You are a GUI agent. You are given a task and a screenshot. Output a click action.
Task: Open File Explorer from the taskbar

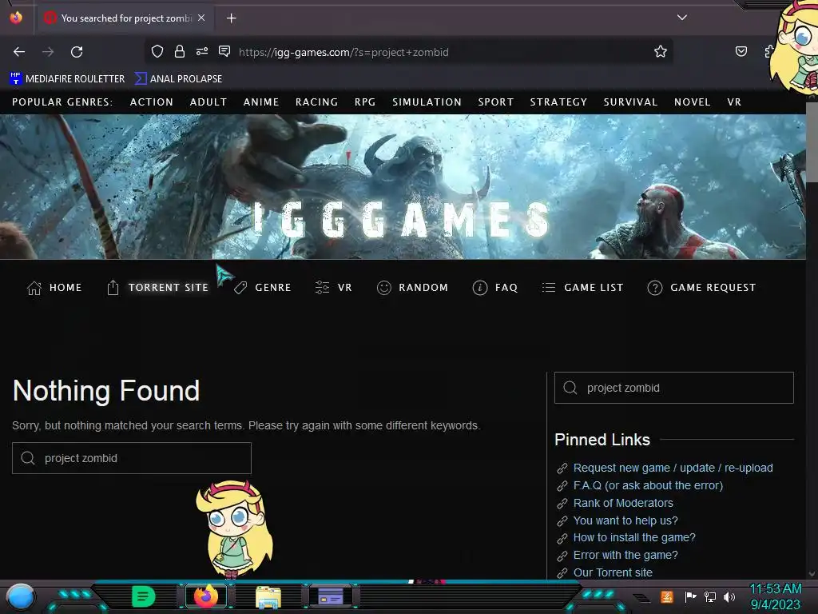268,596
